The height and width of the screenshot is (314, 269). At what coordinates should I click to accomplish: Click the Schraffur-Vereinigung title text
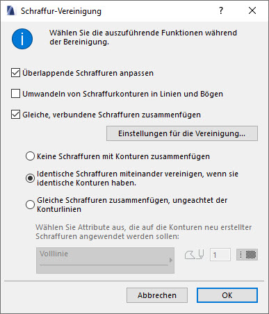[61, 11]
